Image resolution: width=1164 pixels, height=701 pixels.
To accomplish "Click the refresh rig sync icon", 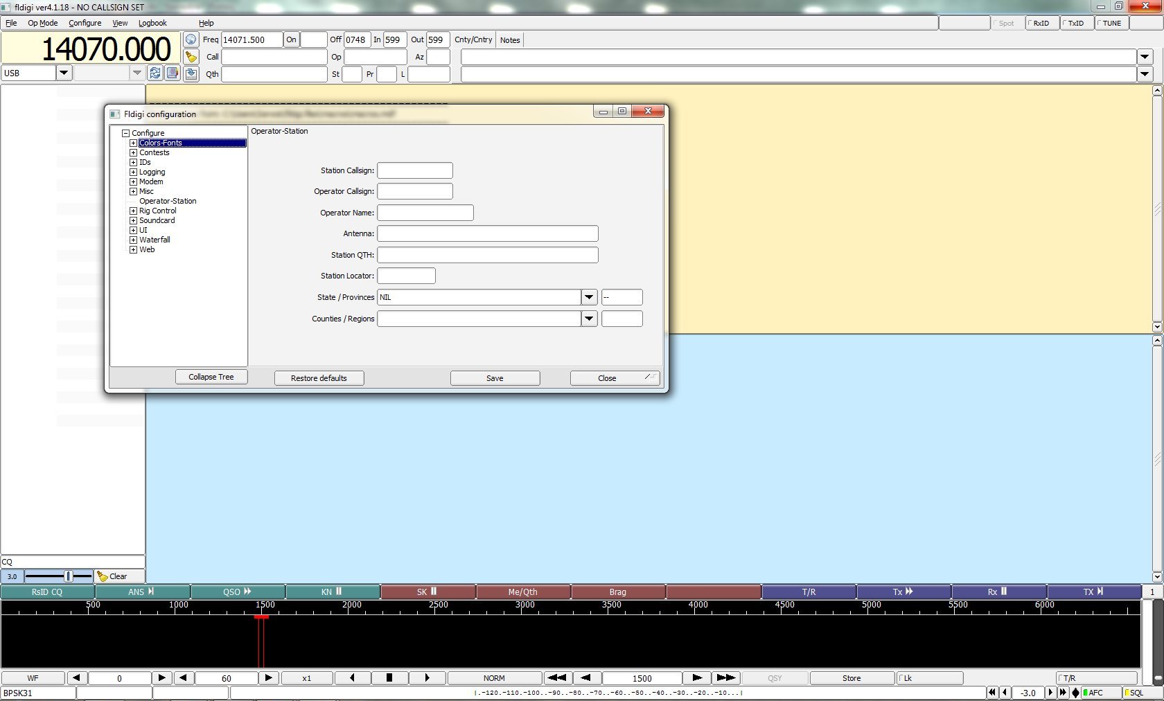I will (155, 73).
